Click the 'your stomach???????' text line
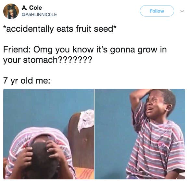Screen dimensions: 190x181 pos(47,60)
